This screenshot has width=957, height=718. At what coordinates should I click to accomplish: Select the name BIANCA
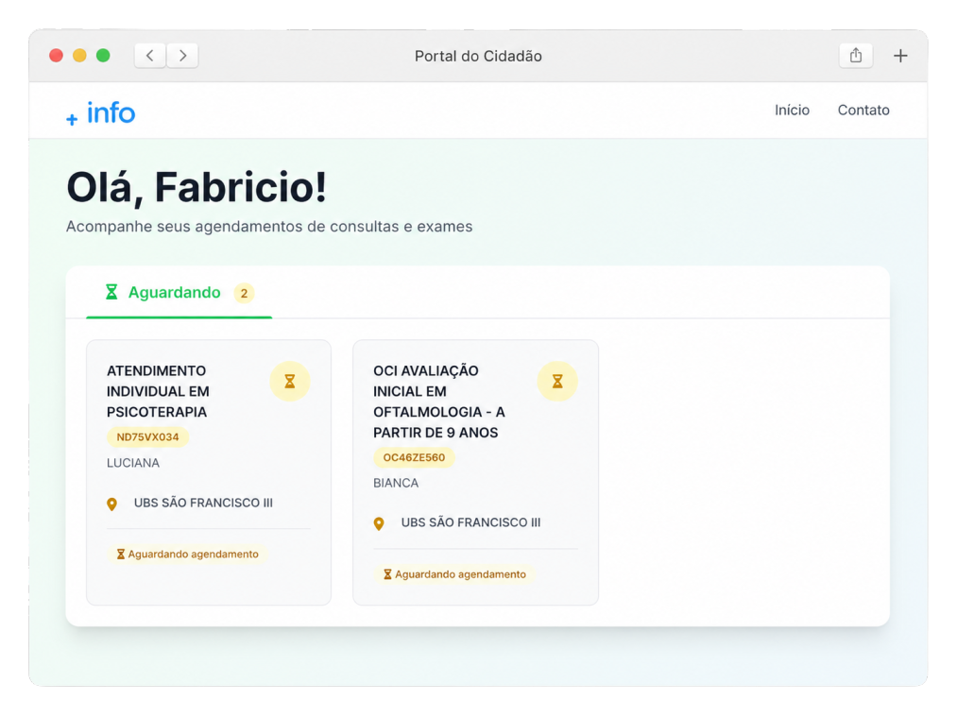point(396,483)
